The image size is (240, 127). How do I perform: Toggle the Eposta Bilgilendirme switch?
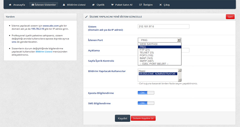tap(146, 93)
